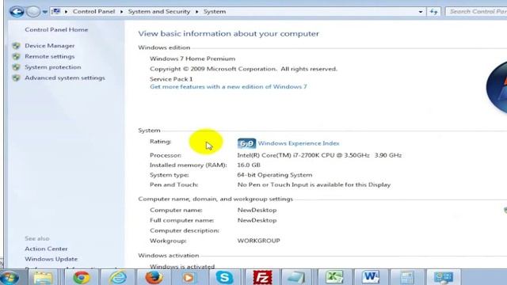This screenshot has height=285, width=507.
Task: Open Windows Experience Index link
Action: pyautogui.click(x=299, y=143)
